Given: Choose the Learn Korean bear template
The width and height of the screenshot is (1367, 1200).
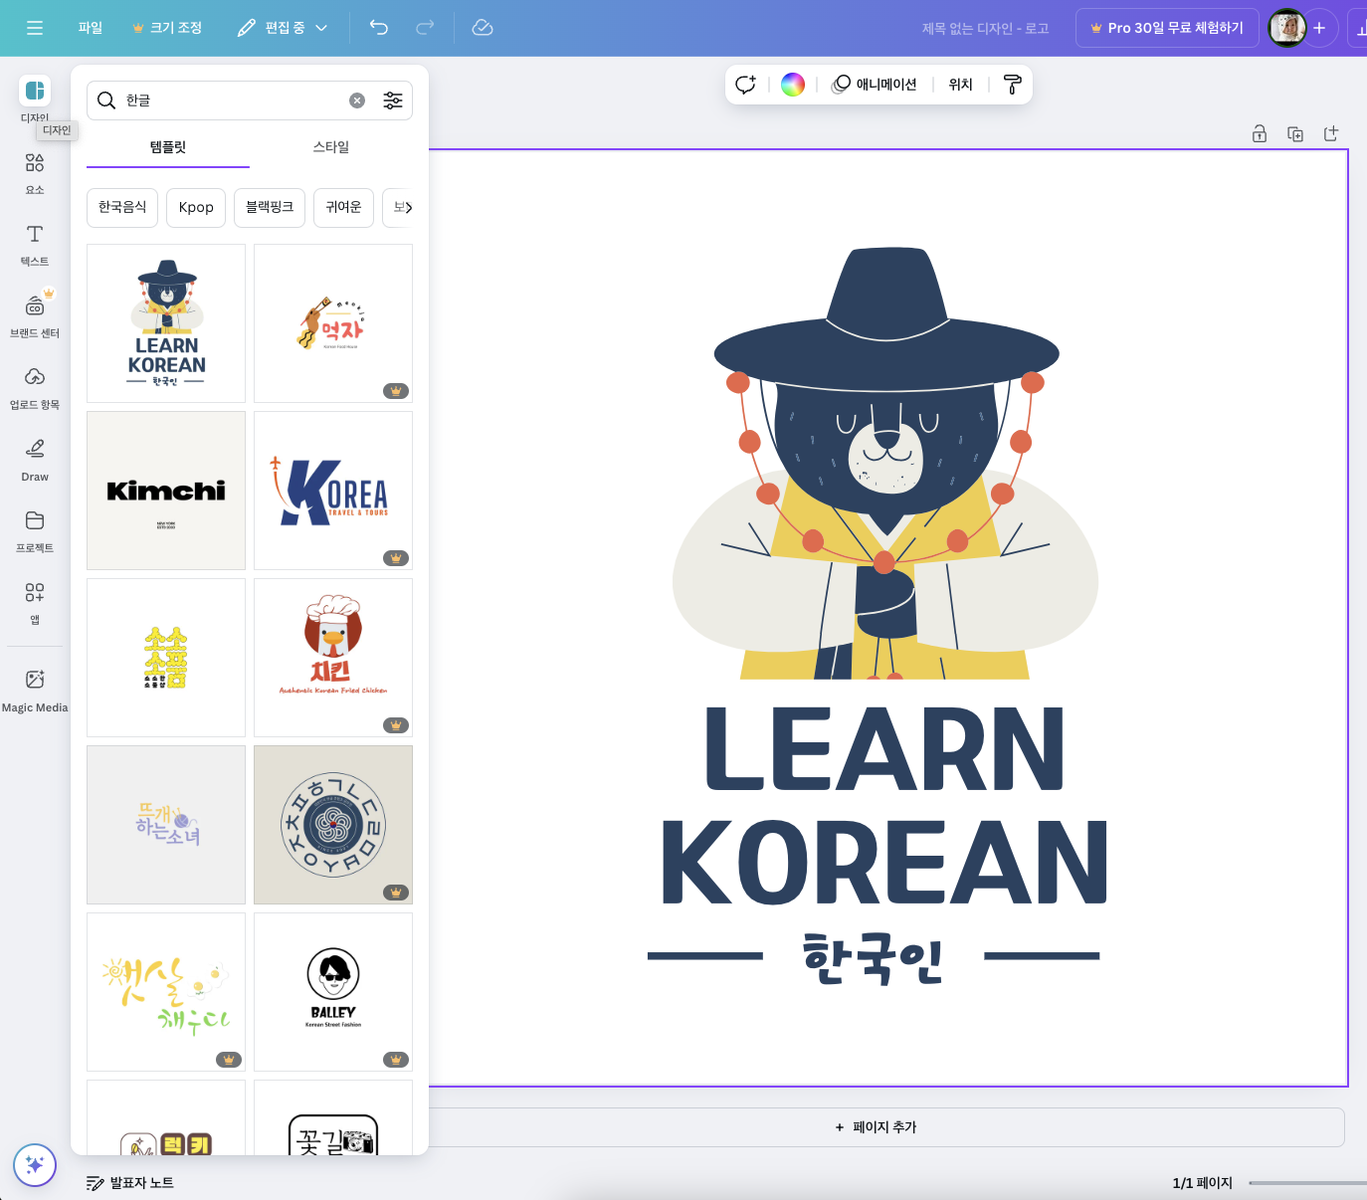Looking at the screenshot, I should (x=166, y=323).
